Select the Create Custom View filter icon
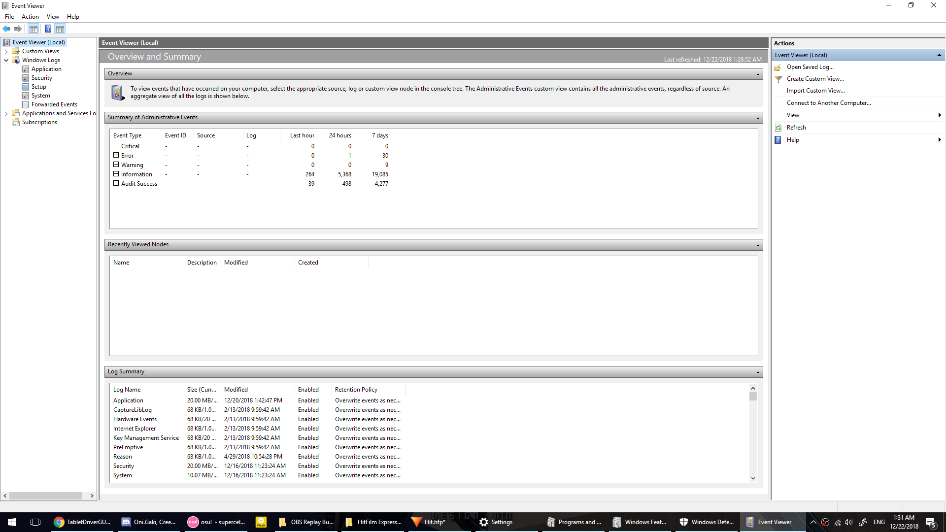The height and width of the screenshot is (532, 946). pos(778,79)
